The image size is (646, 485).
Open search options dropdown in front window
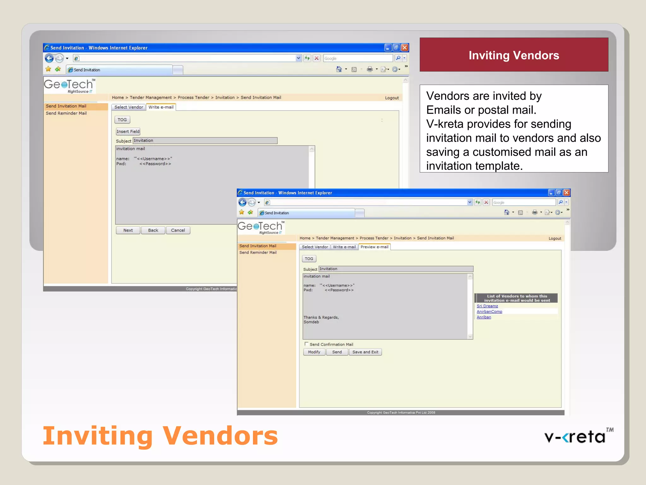566,202
